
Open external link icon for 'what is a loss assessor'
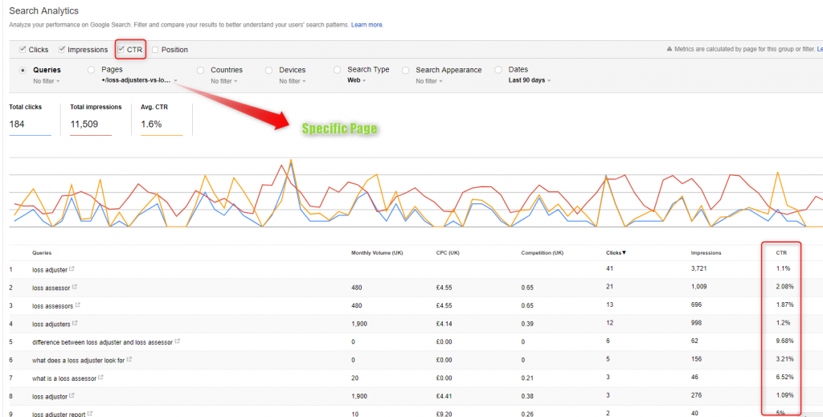pos(100,377)
